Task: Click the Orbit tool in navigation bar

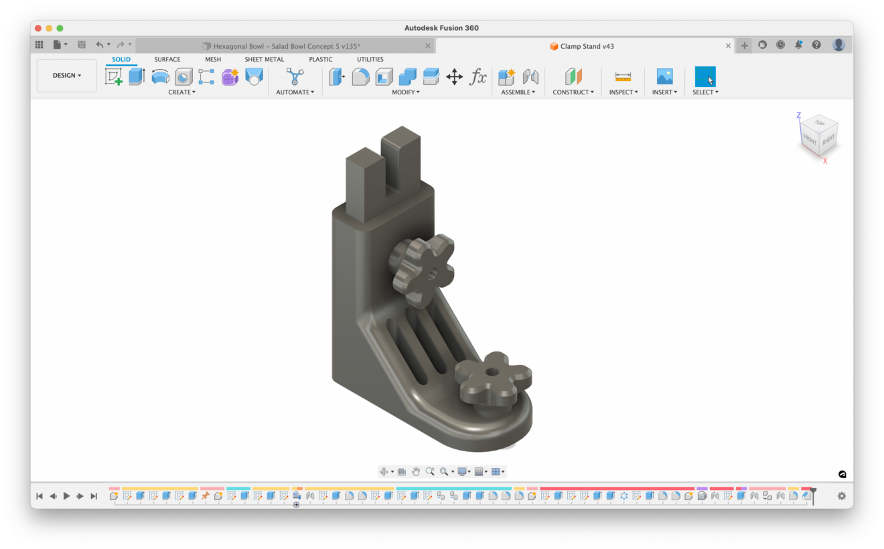Action: [384, 471]
